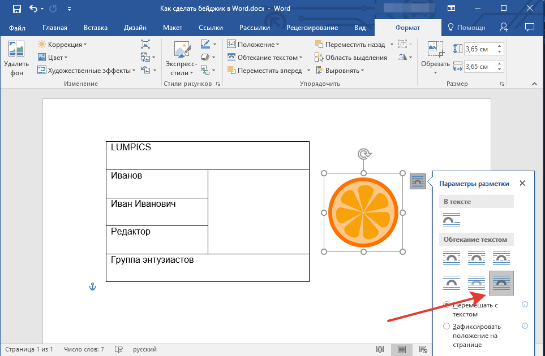Image resolution: width=545 pixels, height=356 pixels.
Task: Open the undo history dropdown arrow
Action: (x=42, y=8)
